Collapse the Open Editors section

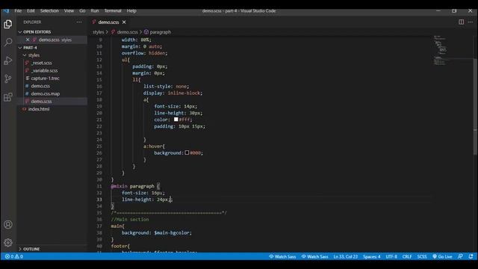coord(37,31)
